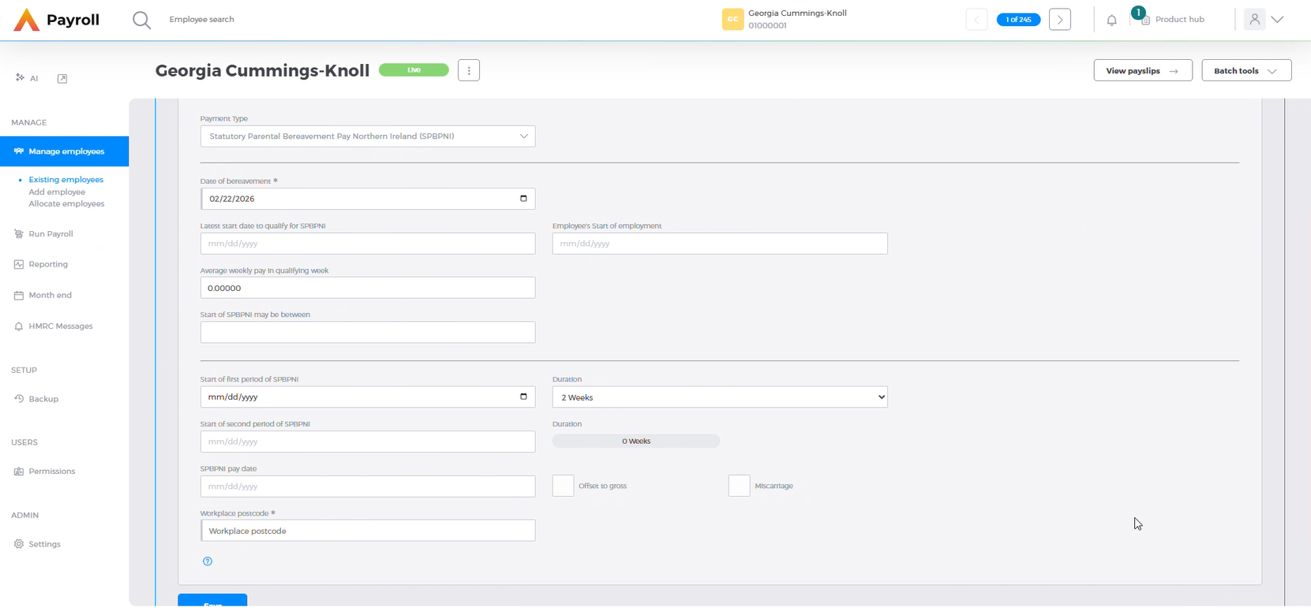
Task: Click Employee's Start of employment field
Action: tap(720, 244)
